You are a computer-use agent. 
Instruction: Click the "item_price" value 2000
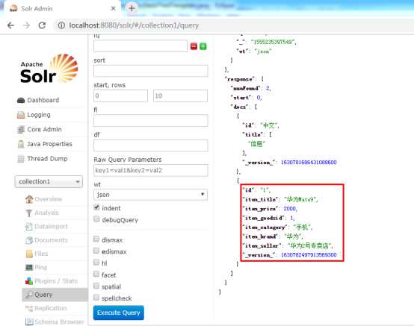point(289,209)
